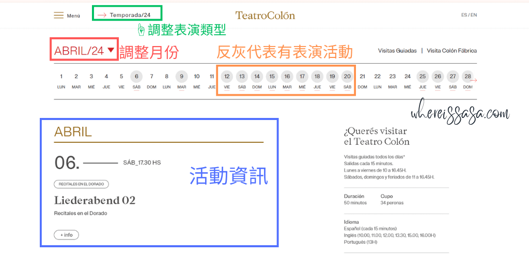The image size is (529, 254).
Task: Select highlighted day 6 SÁB
Action: (x=136, y=81)
